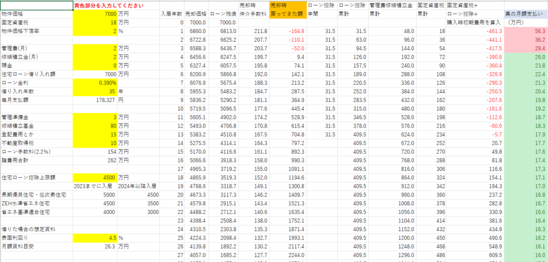548x262 pixels.
Task: Click the red value -164.8 cell
Action: pos(287,31)
